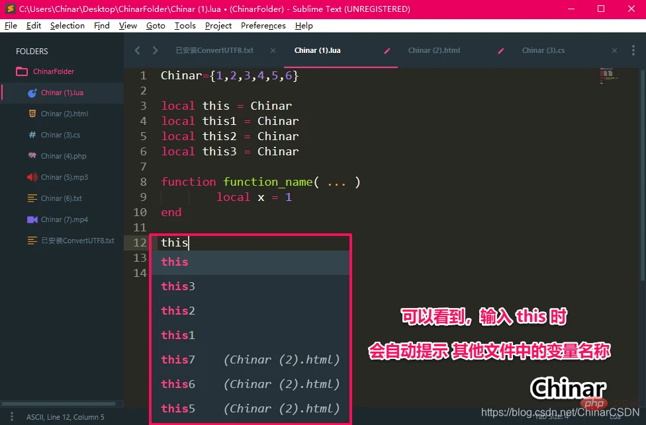Image resolution: width=646 pixels, height=425 pixels.
Task: Pick the 'this5' suggestion from Chinar (2).html
Action: [x=250, y=408]
